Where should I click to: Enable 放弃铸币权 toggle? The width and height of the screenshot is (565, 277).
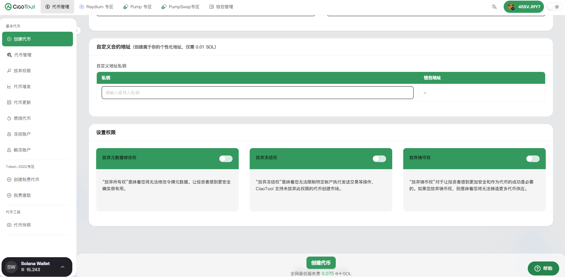point(533,159)
